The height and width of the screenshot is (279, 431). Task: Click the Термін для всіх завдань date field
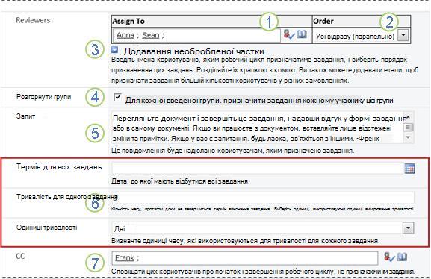257,169
